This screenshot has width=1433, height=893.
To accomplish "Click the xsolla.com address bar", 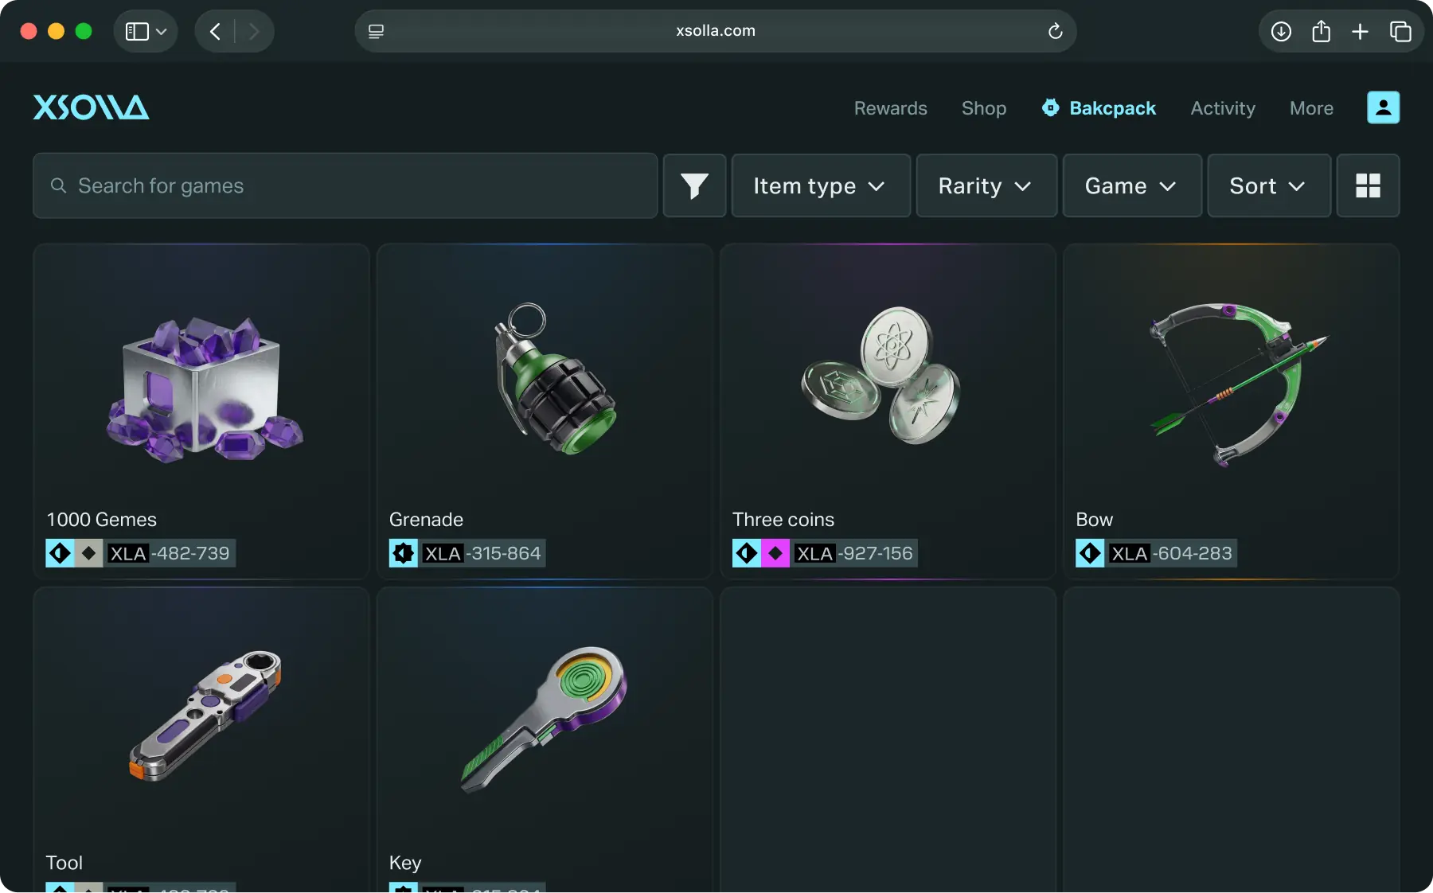I will pyautogui.click(x=715, y=31).
